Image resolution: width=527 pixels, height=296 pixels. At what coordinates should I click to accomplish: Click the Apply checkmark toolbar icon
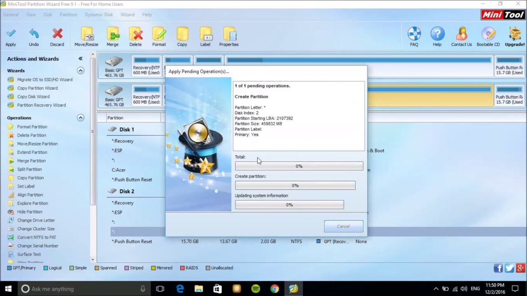[11, 34]
